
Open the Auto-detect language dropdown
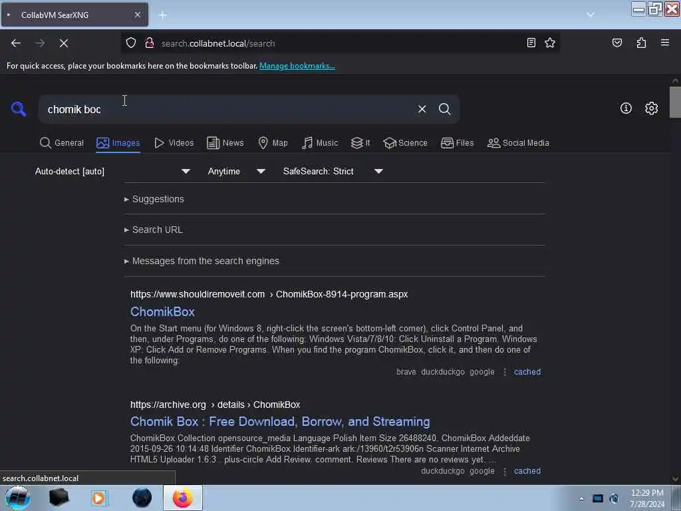[x=112, y=171]
